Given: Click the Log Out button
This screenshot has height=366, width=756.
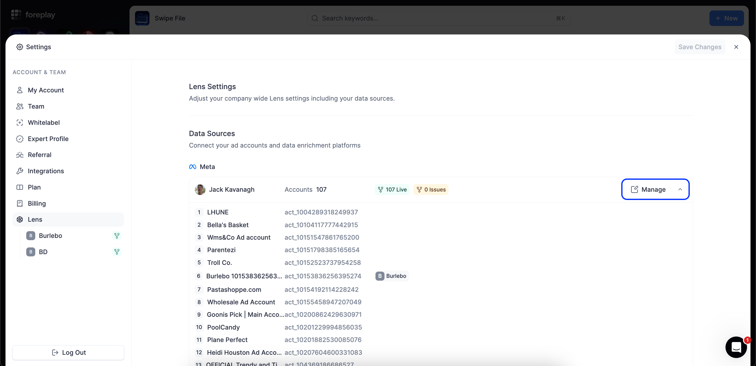Looking at the screenshot, I should coord(68,353).
